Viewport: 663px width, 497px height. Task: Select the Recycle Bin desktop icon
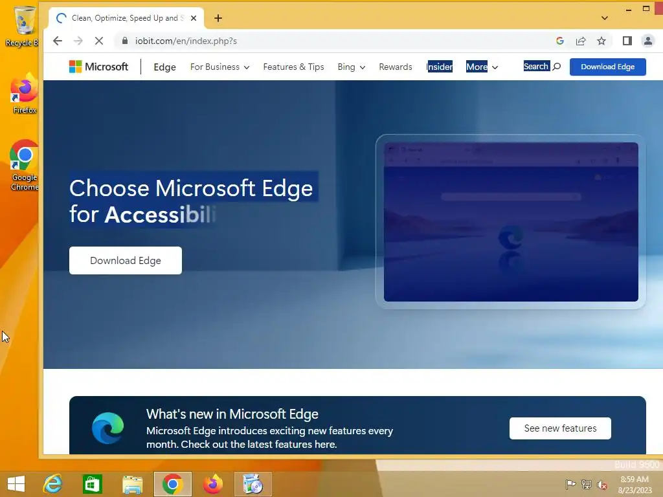coord(24,26)
